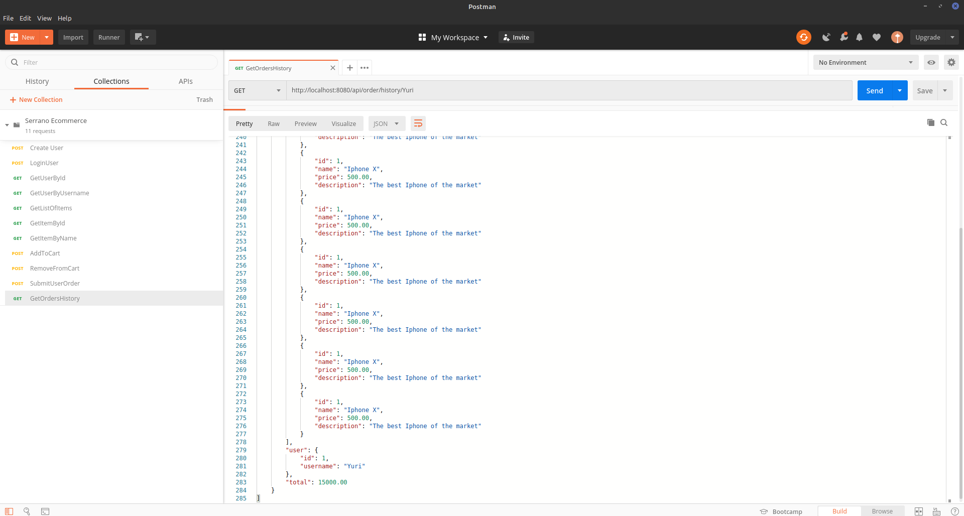Collapse the Serrano Ecommerce collection

pyautogui.click(x=7, y=125)
